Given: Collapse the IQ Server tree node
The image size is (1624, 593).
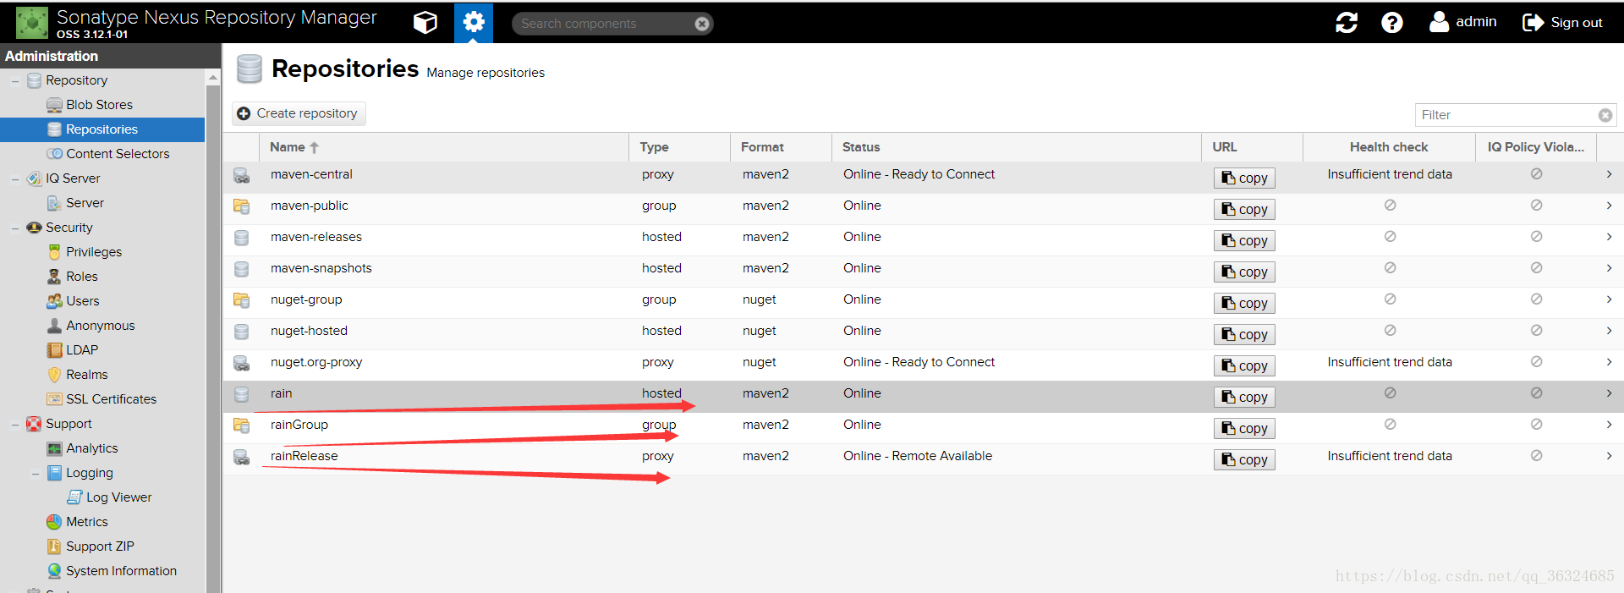Looking at the screenshot, I should pos(15,179).
